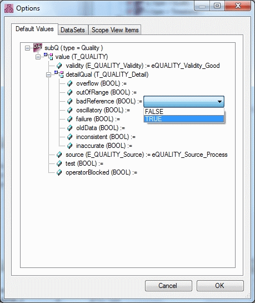
Task: Click the validity attribute icon
Action: 59,66
